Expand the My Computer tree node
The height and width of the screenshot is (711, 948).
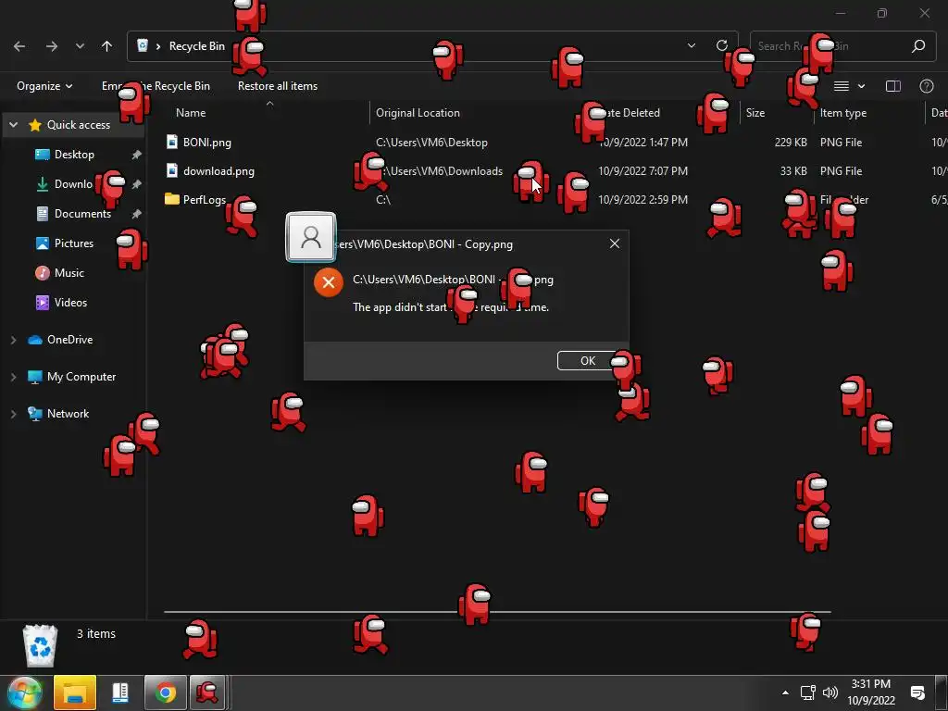click(13, 378)
